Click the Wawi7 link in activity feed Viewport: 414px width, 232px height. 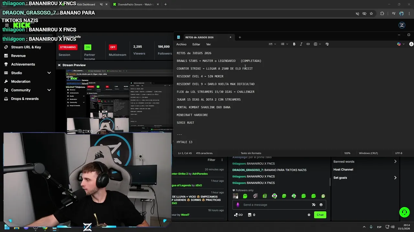pos(185,215)
